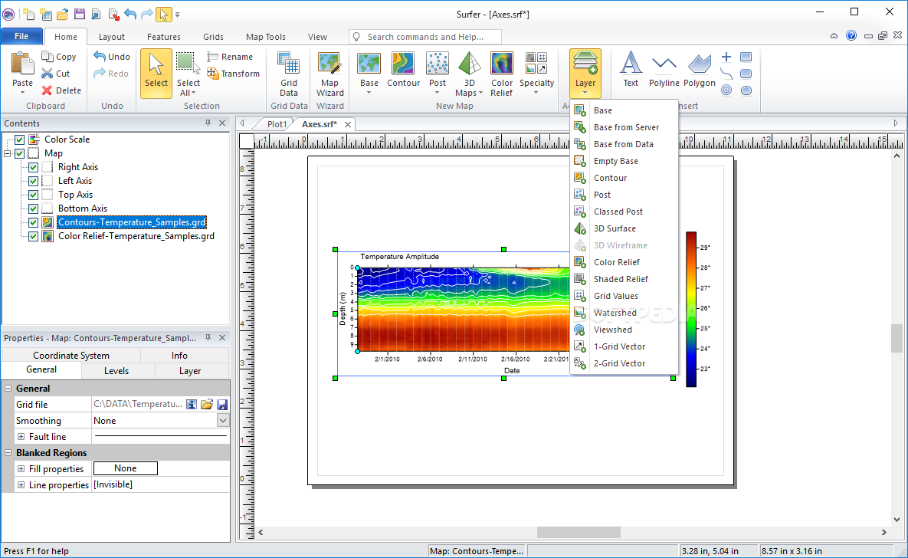908x558 pixels.
Task: Expand the Fault line property
Action: pos(21,437)
